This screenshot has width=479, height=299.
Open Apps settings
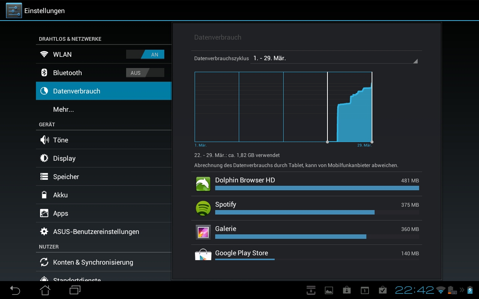[104, 213]
